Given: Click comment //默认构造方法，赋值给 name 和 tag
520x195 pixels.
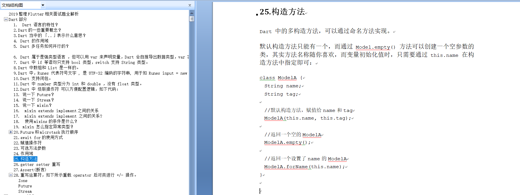Looking at the screenshot, I should coord(309,110).
